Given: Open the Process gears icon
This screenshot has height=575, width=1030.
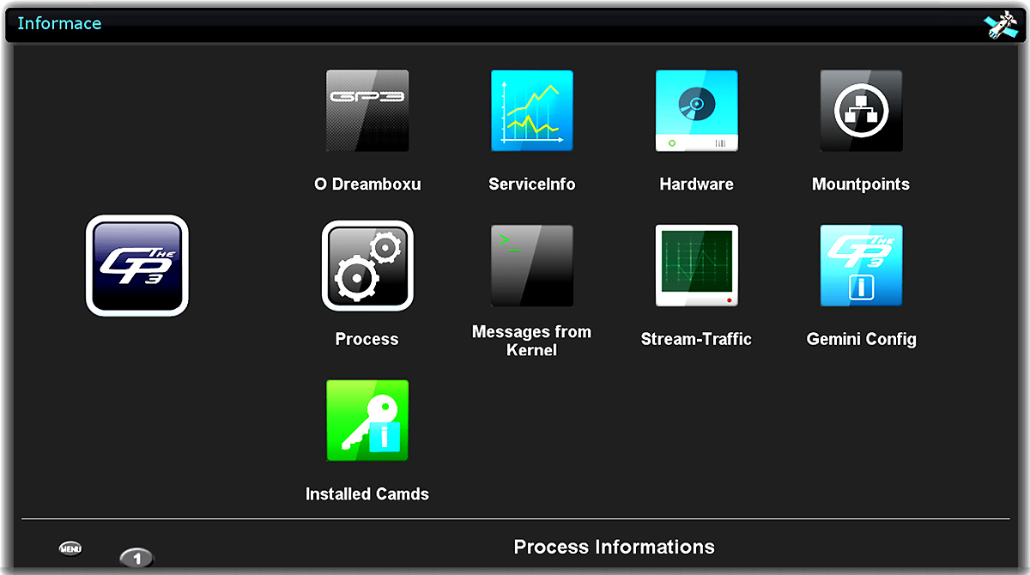Looking at the screenshot, I should pos(367,266).
